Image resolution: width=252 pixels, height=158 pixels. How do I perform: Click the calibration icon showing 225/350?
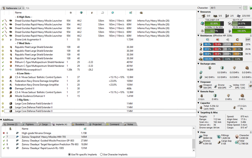[x=239, y=16]
